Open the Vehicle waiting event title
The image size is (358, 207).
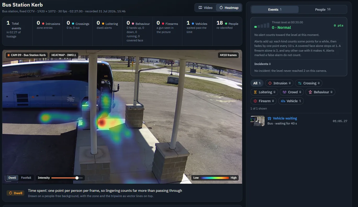tap(285, 118)
